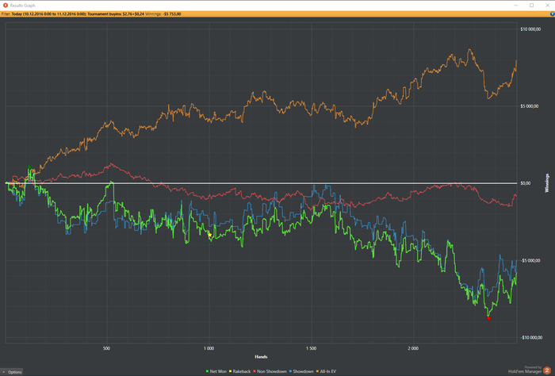Viewport: 555px width, 376px height.
Task: Click the Hands axis title
Action: [261, 357]
